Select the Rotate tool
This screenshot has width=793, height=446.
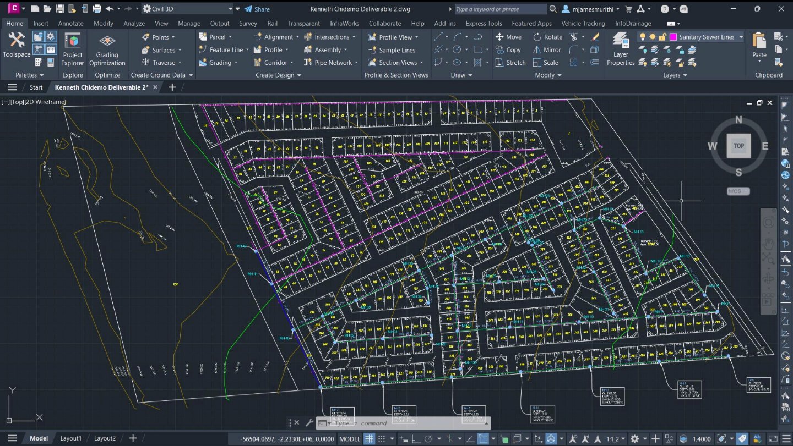(x=548, y=37)
